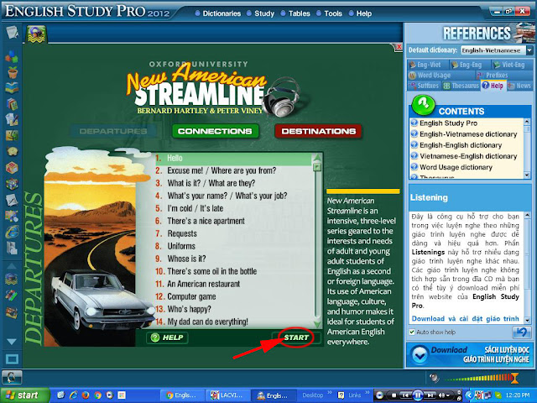Select the DEPARTURES level button

tap(113, 131)
